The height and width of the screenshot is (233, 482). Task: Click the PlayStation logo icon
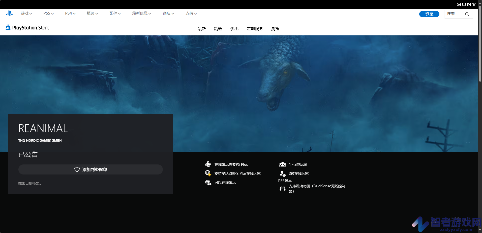(x=9, y=13)
